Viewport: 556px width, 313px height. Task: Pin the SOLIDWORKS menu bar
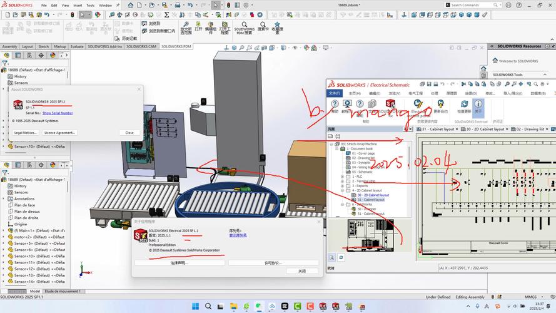(x=118, y=6)
